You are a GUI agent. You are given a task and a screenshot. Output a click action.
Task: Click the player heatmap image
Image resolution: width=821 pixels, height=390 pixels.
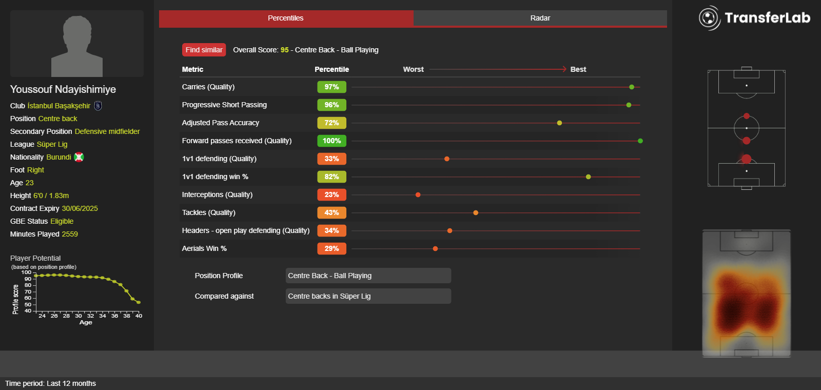[x=747, y=294]
